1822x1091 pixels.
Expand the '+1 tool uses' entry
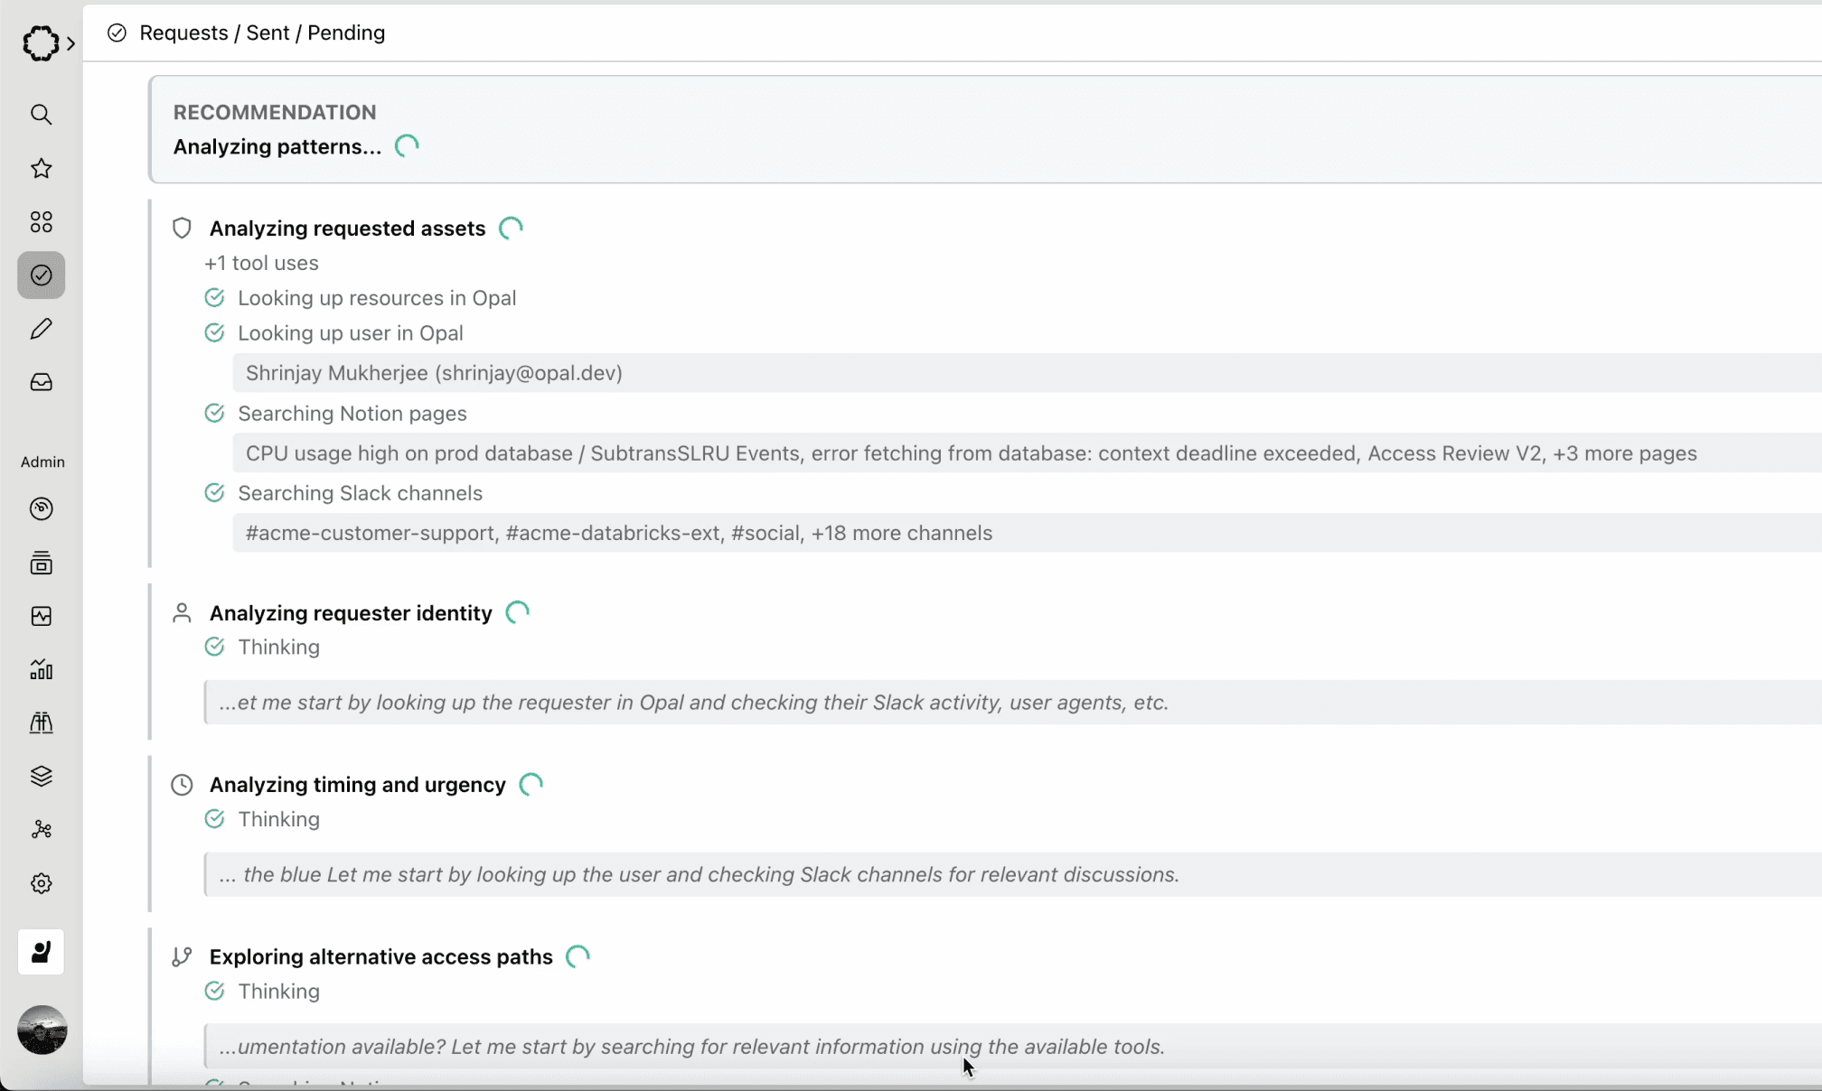click(261, 263)
